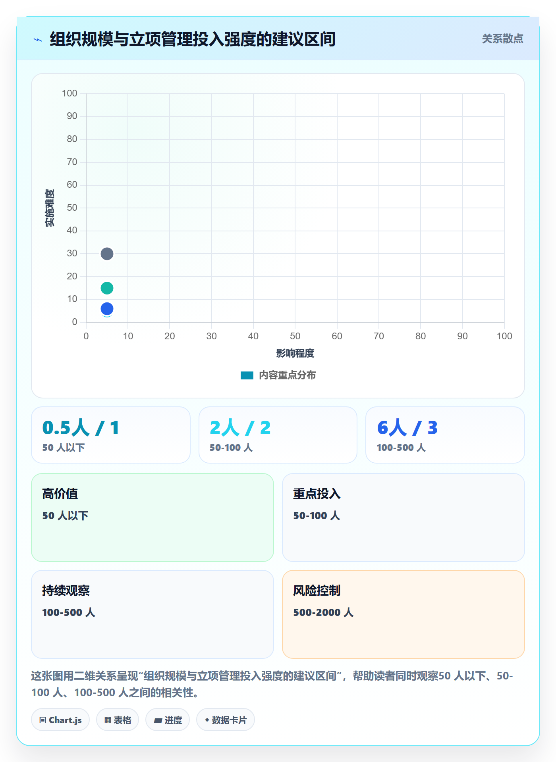Click 50-100 人 under the 2人 / 2 value
Viewport: 556px width, 762px height.
tap(231, 448)
